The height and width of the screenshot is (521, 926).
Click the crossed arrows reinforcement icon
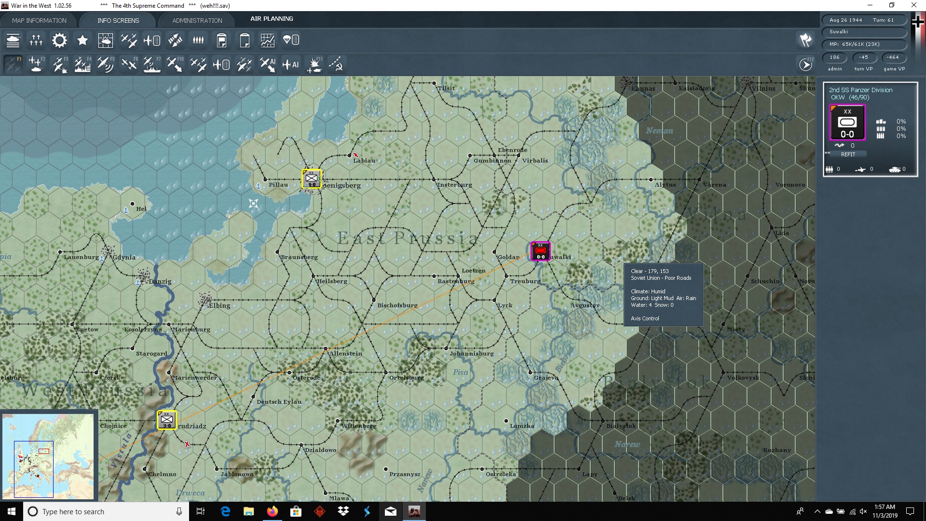[x=175, y=41]
